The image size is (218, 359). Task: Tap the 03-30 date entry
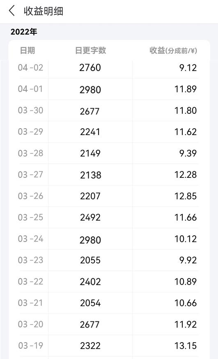point(31,110)
